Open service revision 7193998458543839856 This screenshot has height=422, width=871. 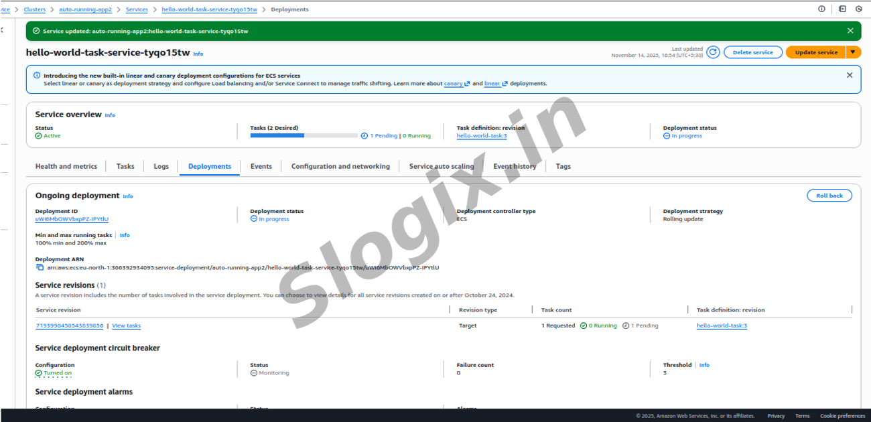(x=70, y=326)
